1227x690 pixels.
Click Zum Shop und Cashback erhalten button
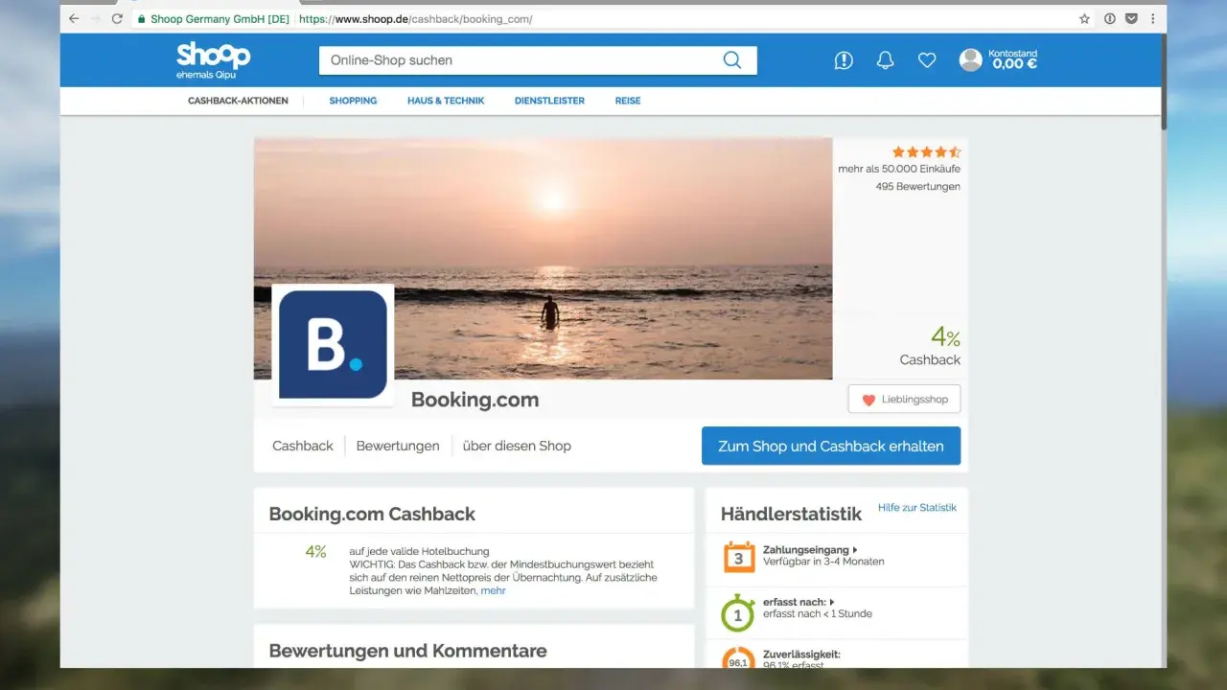831,446
